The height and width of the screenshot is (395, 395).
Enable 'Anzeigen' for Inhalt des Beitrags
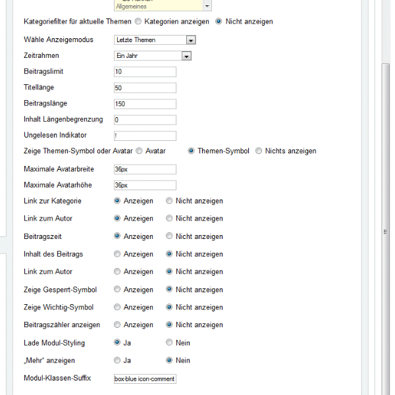(x=117, y=254)
